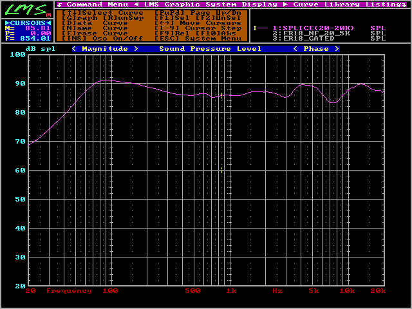The height and width of the screenshot is (309, 412).
Task: Toggle the INS Osc On/Off command
Action: [103, 39]
